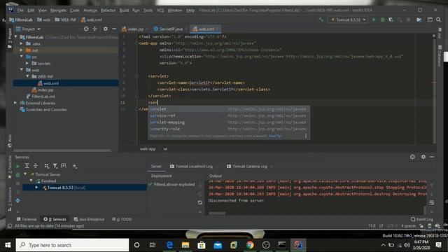Choose servlet-mapping from the autocomplete list

point(229,122)
